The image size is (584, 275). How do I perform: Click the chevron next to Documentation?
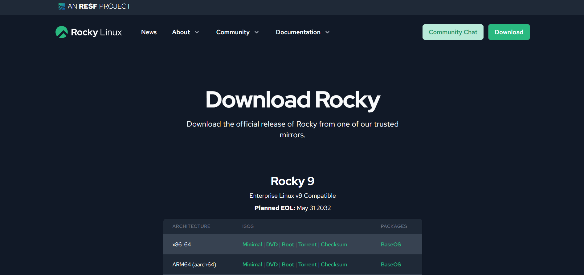pyautogui.click(x=327, y=32)
